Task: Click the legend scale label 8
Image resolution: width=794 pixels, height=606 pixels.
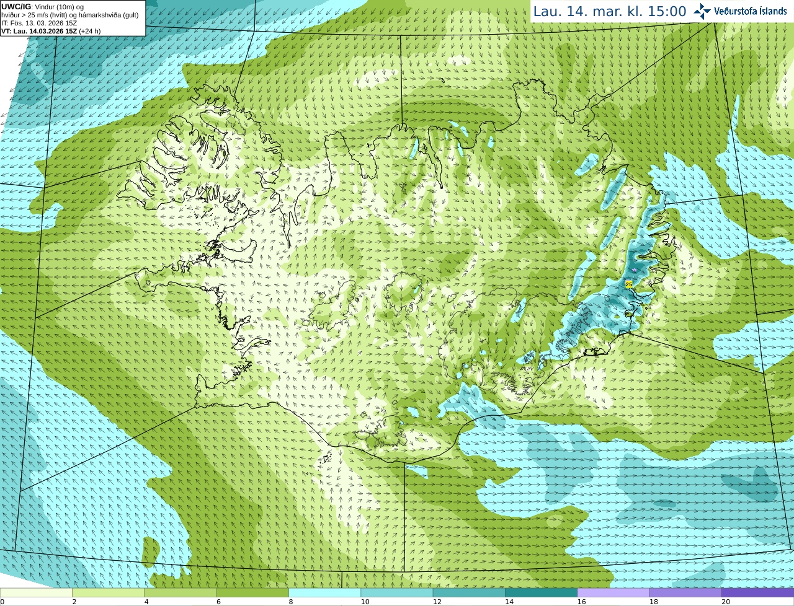Action: point(290,602)
